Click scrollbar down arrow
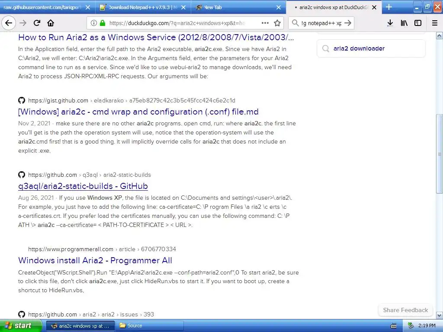Image resolution: width=443 pixels, height=332 pixels. [x=439, y=315]
